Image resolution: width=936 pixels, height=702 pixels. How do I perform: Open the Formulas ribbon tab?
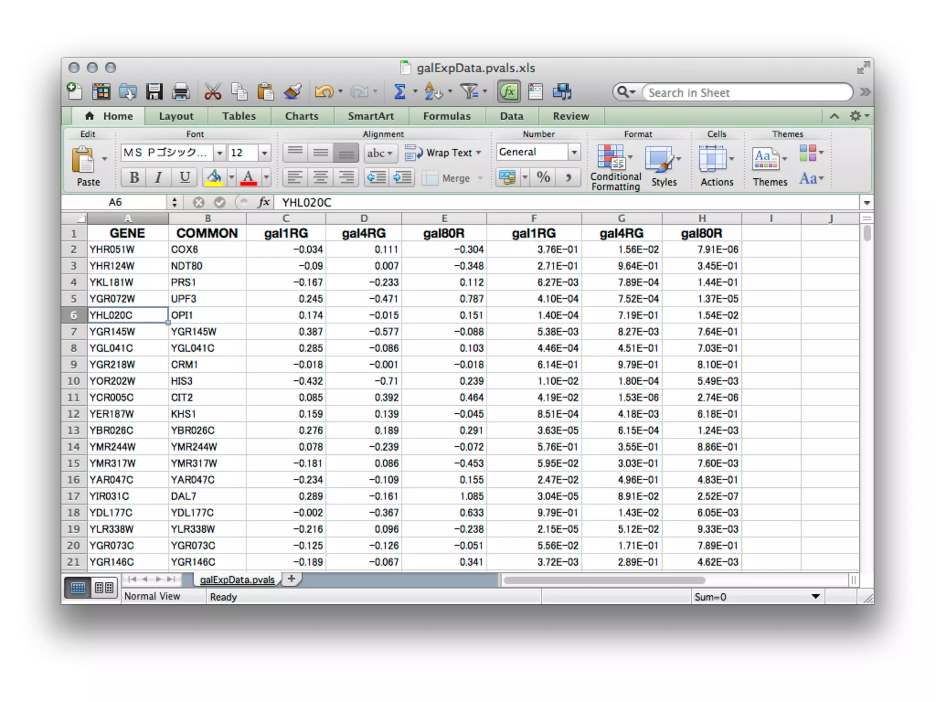tap(447, 116)
